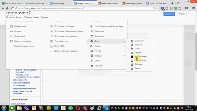Click the Диаграмма chart icon

click(92, 36)
